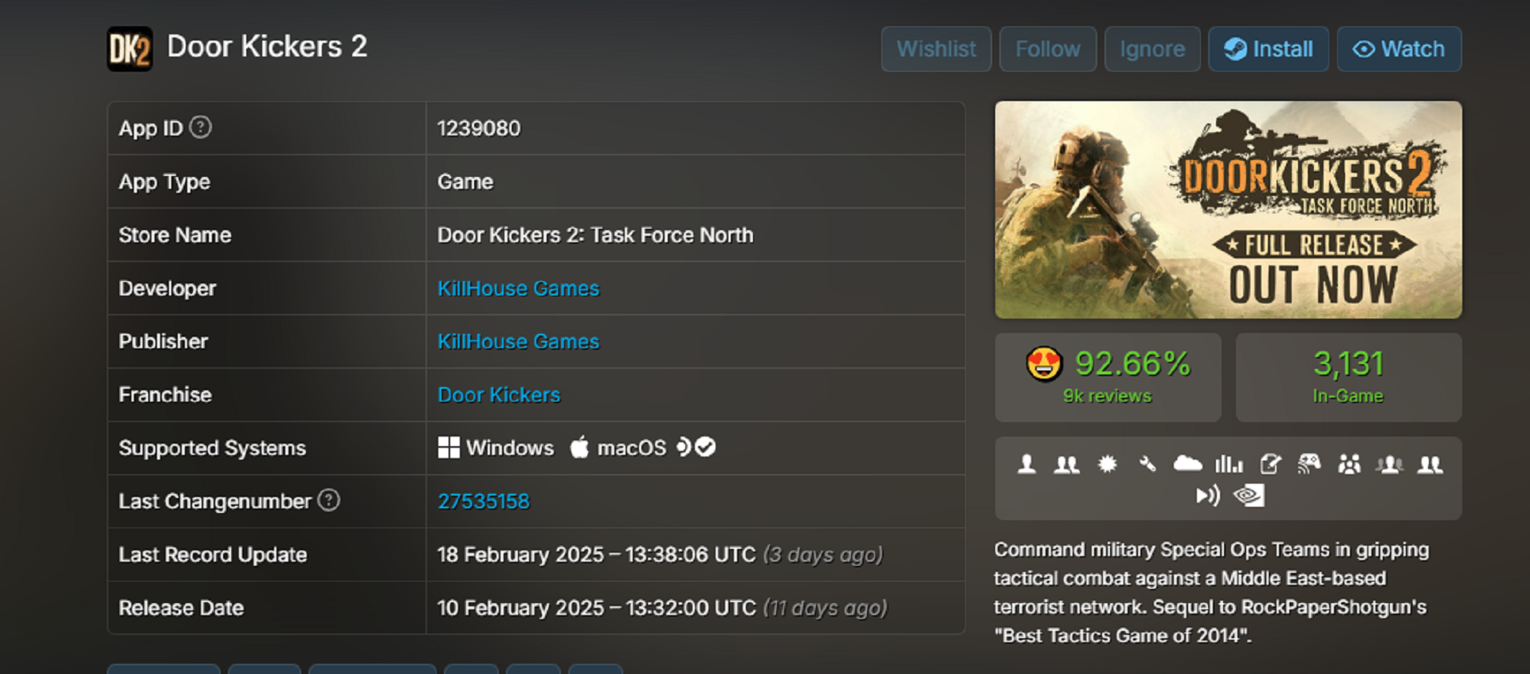Click the App Type value Game
The height and width of the screenshot is (674, 1530).
(x=465, y=182)
